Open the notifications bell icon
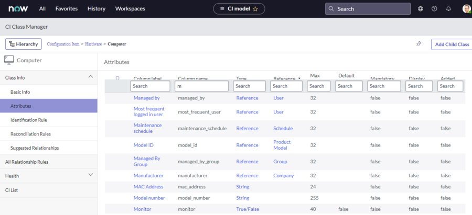 pyautogui.click(x=448, y=9)
